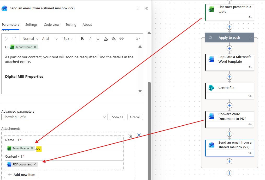Screen dimensions: 265x180
Task: Toggle italic formatting in body editor
Action: (x=90, y=39)
